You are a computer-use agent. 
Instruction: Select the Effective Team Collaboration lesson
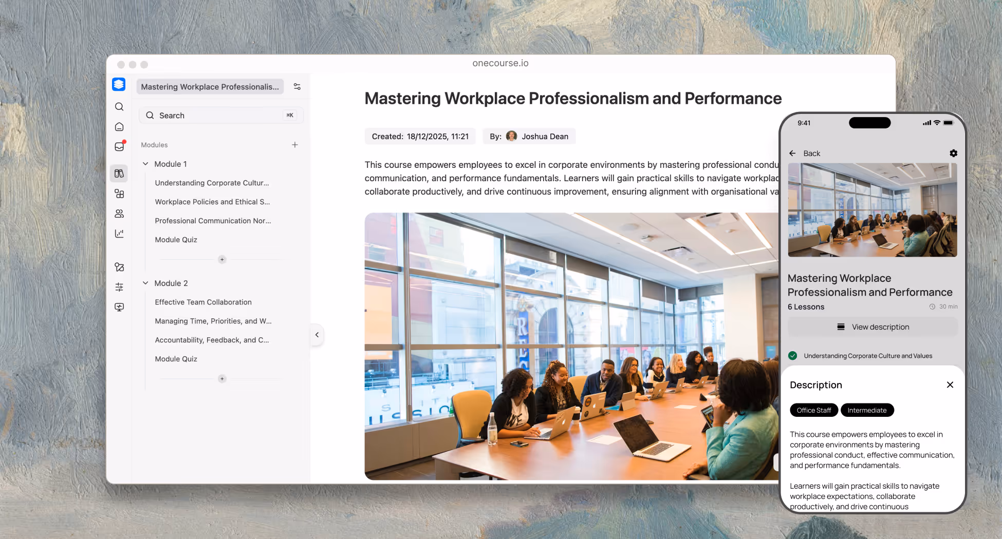203,302
